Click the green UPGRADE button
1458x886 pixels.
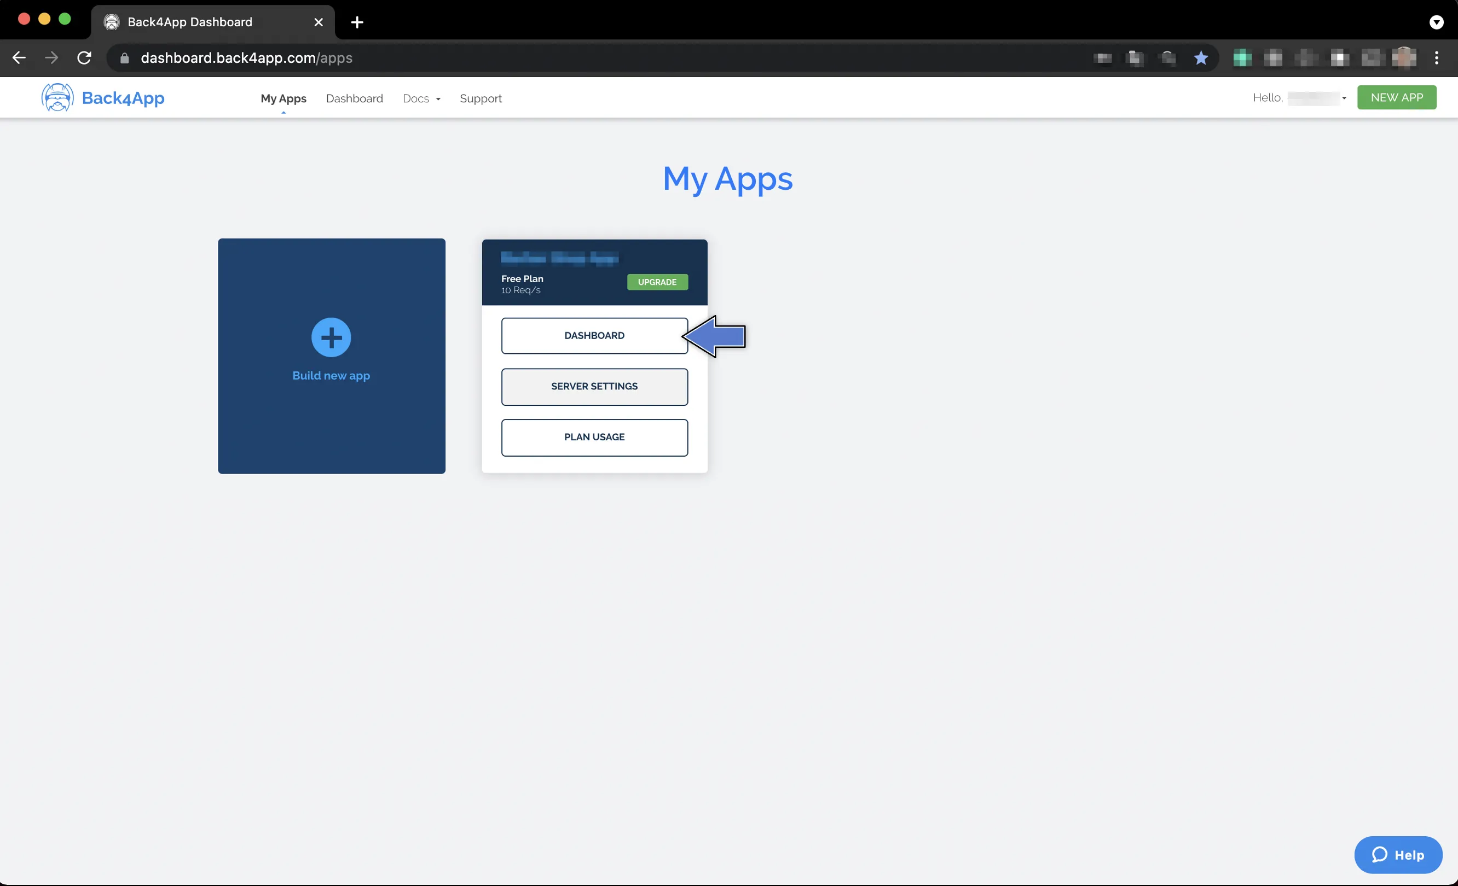pyautogui.click(x=657, y=282)
